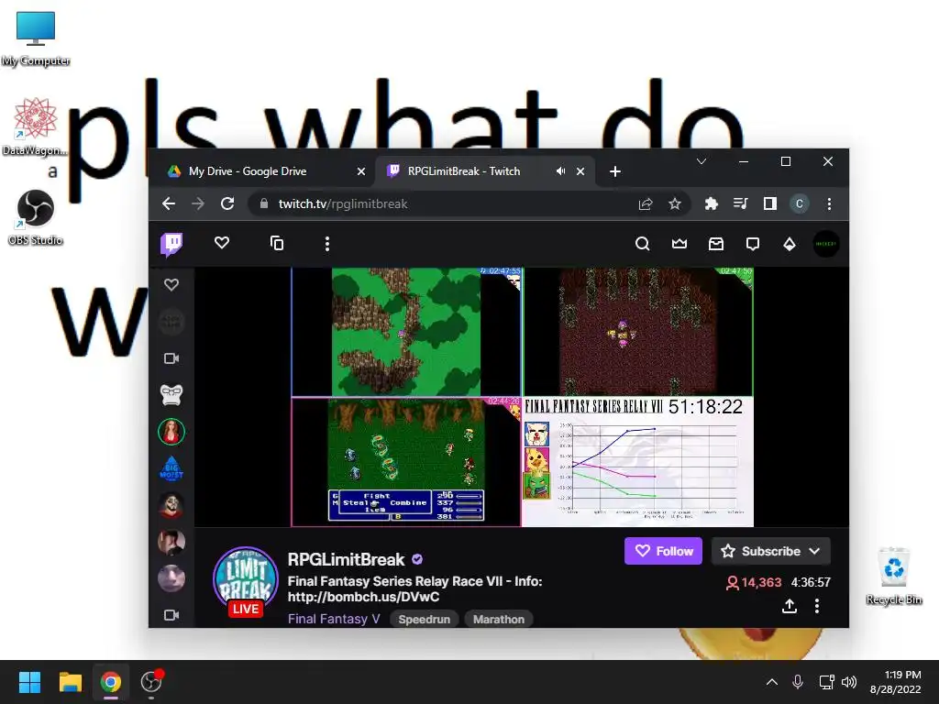Expand the Subscribe dropdown arrow
The image size is (939, 704).
(x=814, y=551)
